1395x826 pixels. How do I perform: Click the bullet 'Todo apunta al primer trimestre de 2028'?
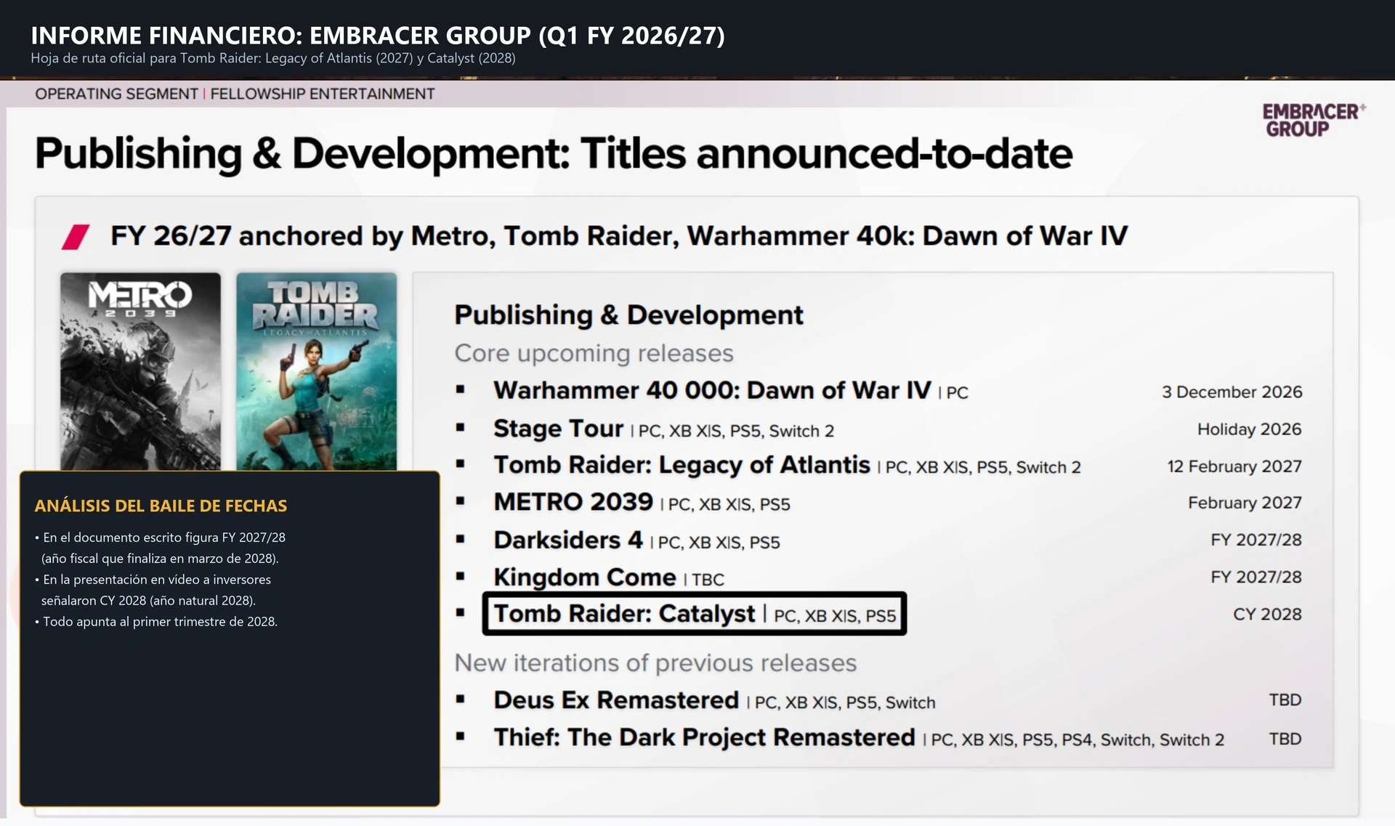156,622
